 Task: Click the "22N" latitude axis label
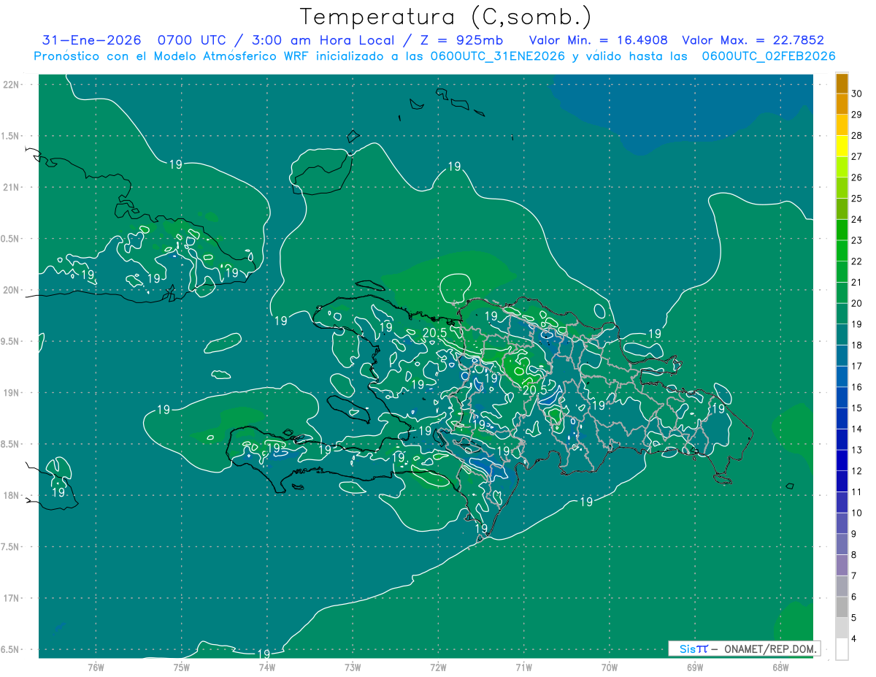pyautogui.click(x=12, y=85)
